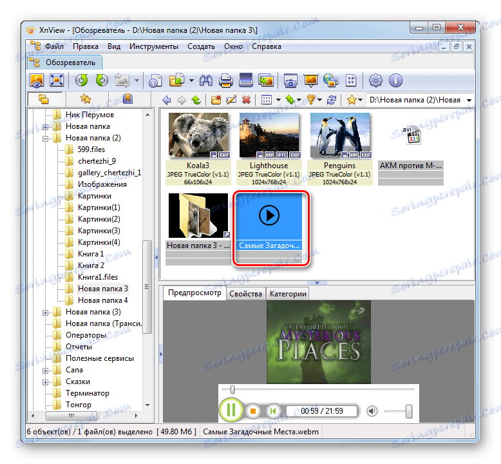
Task: Stop the video with orange stop button
Action: [252, 411]
